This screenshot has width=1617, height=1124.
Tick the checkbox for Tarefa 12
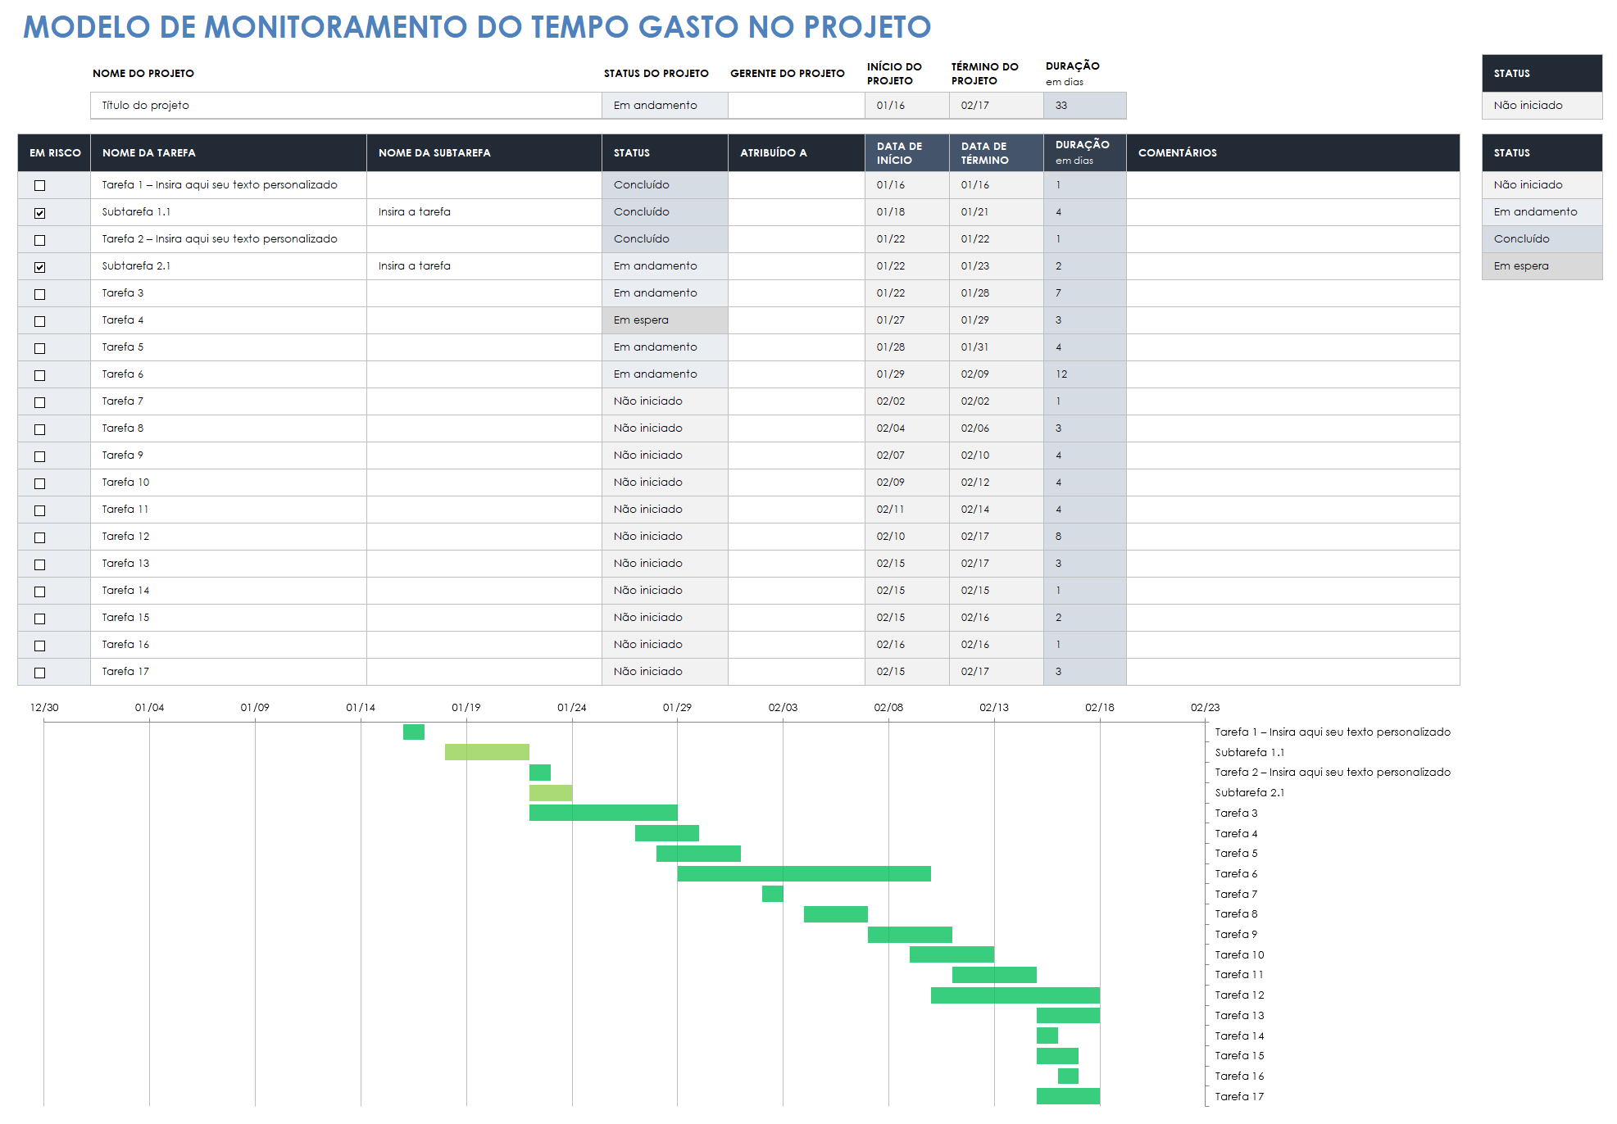pyautogui.click(x=39, y=537)
